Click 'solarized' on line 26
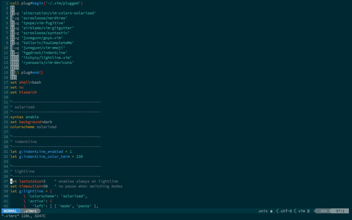The image size is (352, 220). tap(47, 127)
